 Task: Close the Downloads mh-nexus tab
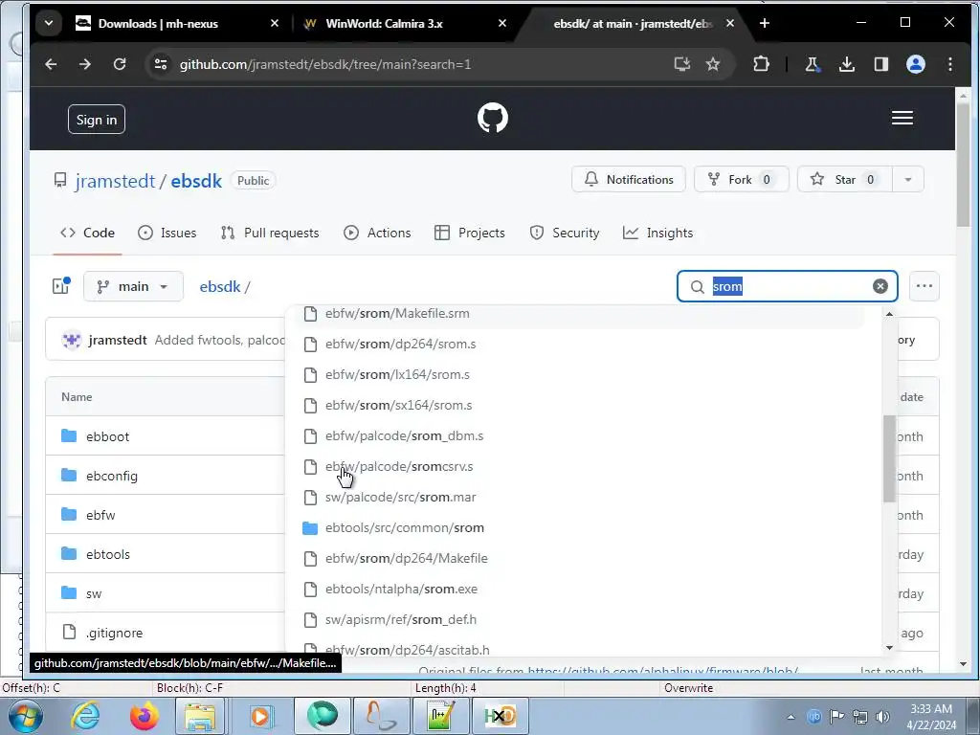pyautogui.click(x=275, y=23)
